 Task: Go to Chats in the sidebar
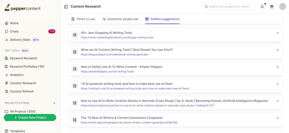pos(14,31)
